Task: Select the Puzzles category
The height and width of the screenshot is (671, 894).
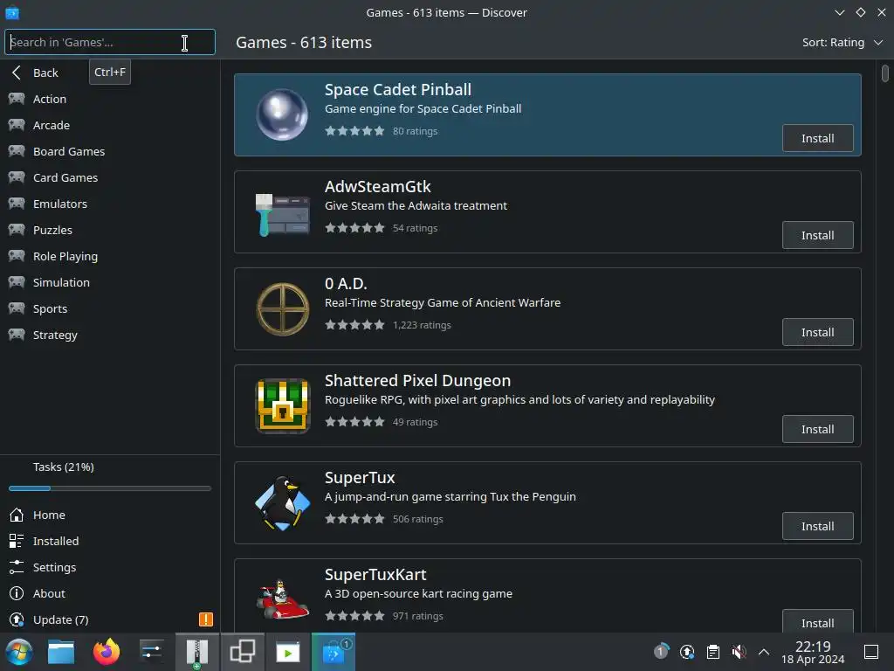Action: tap(109, 230)
